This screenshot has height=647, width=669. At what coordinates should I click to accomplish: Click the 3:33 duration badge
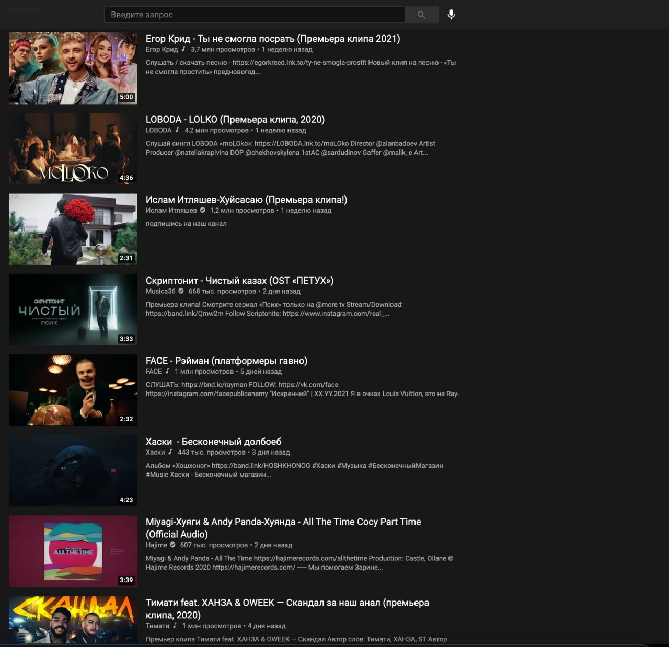coord(126,339)
